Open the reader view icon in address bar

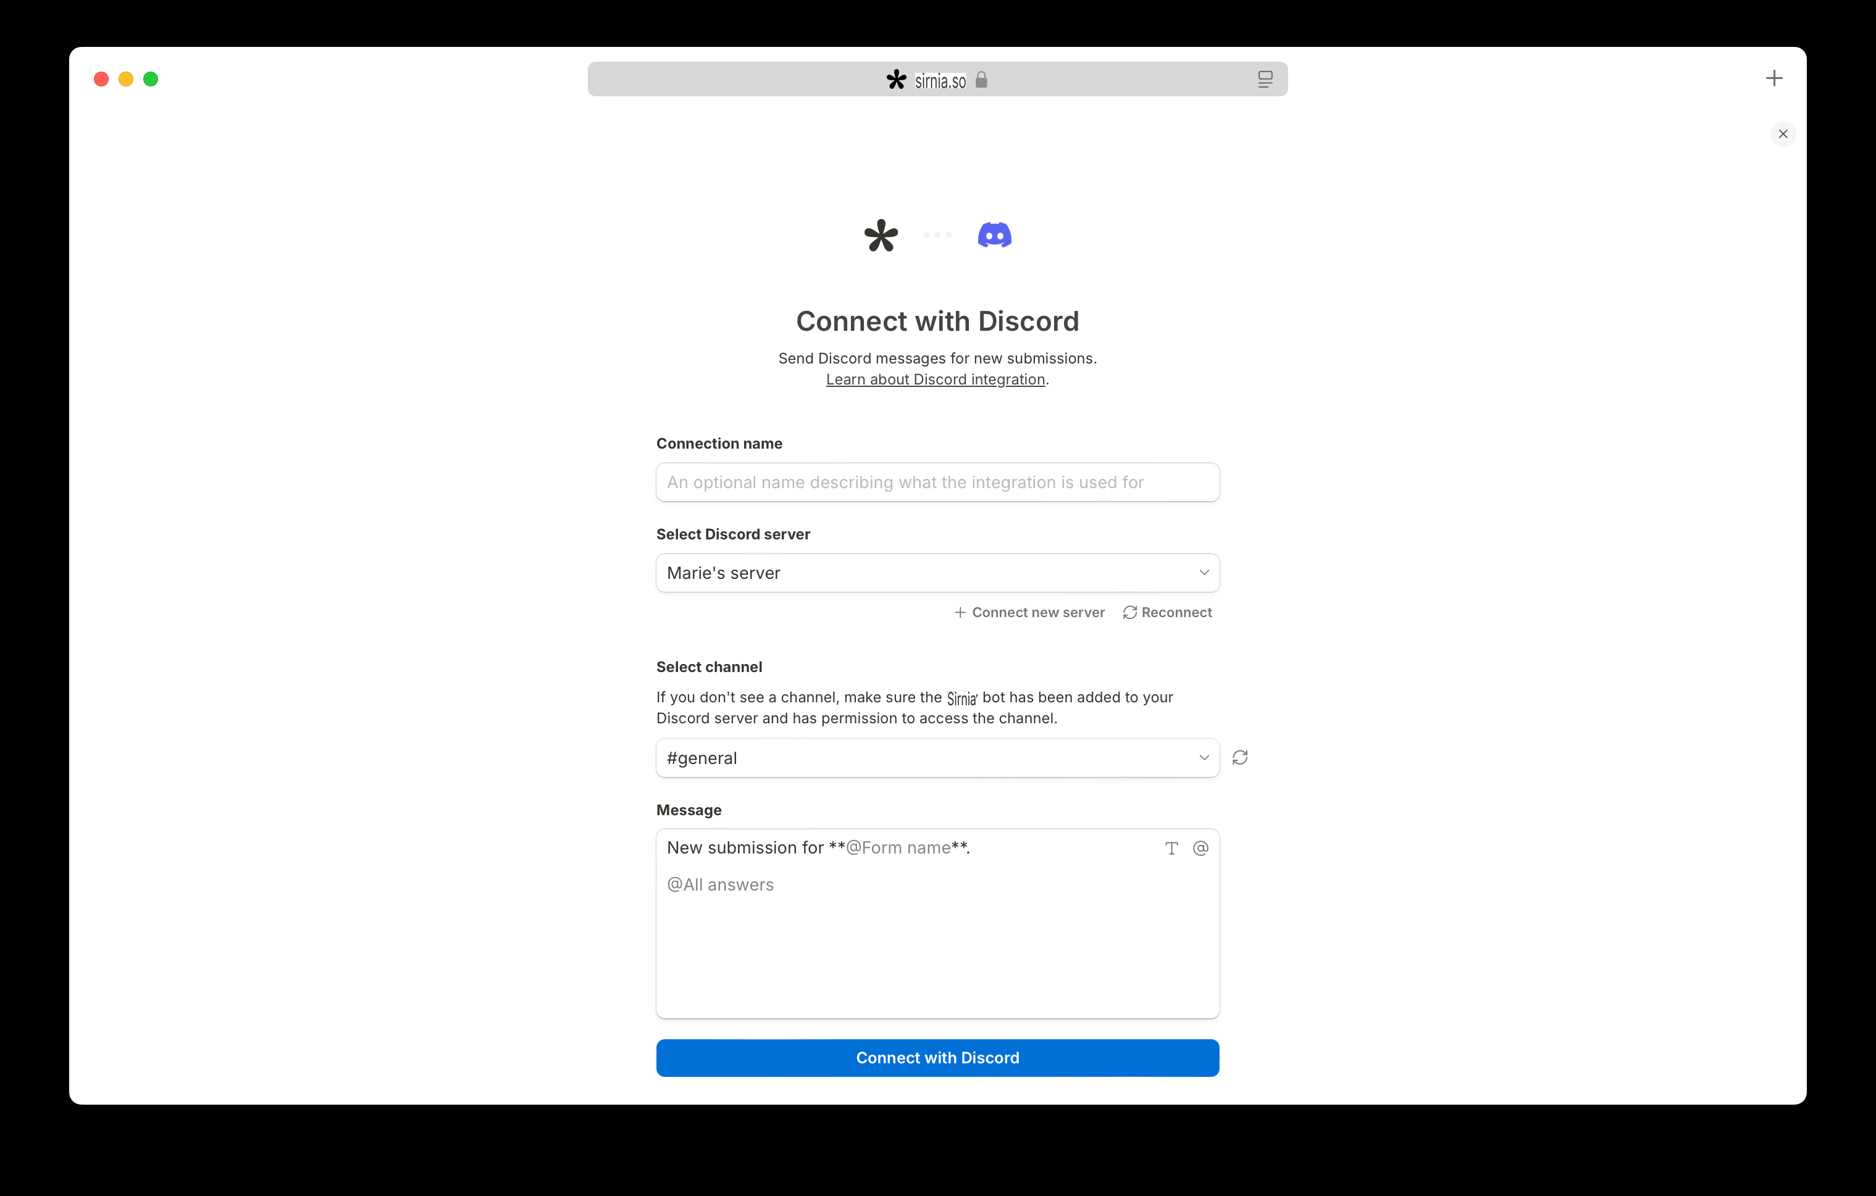tap(1265, 80)
